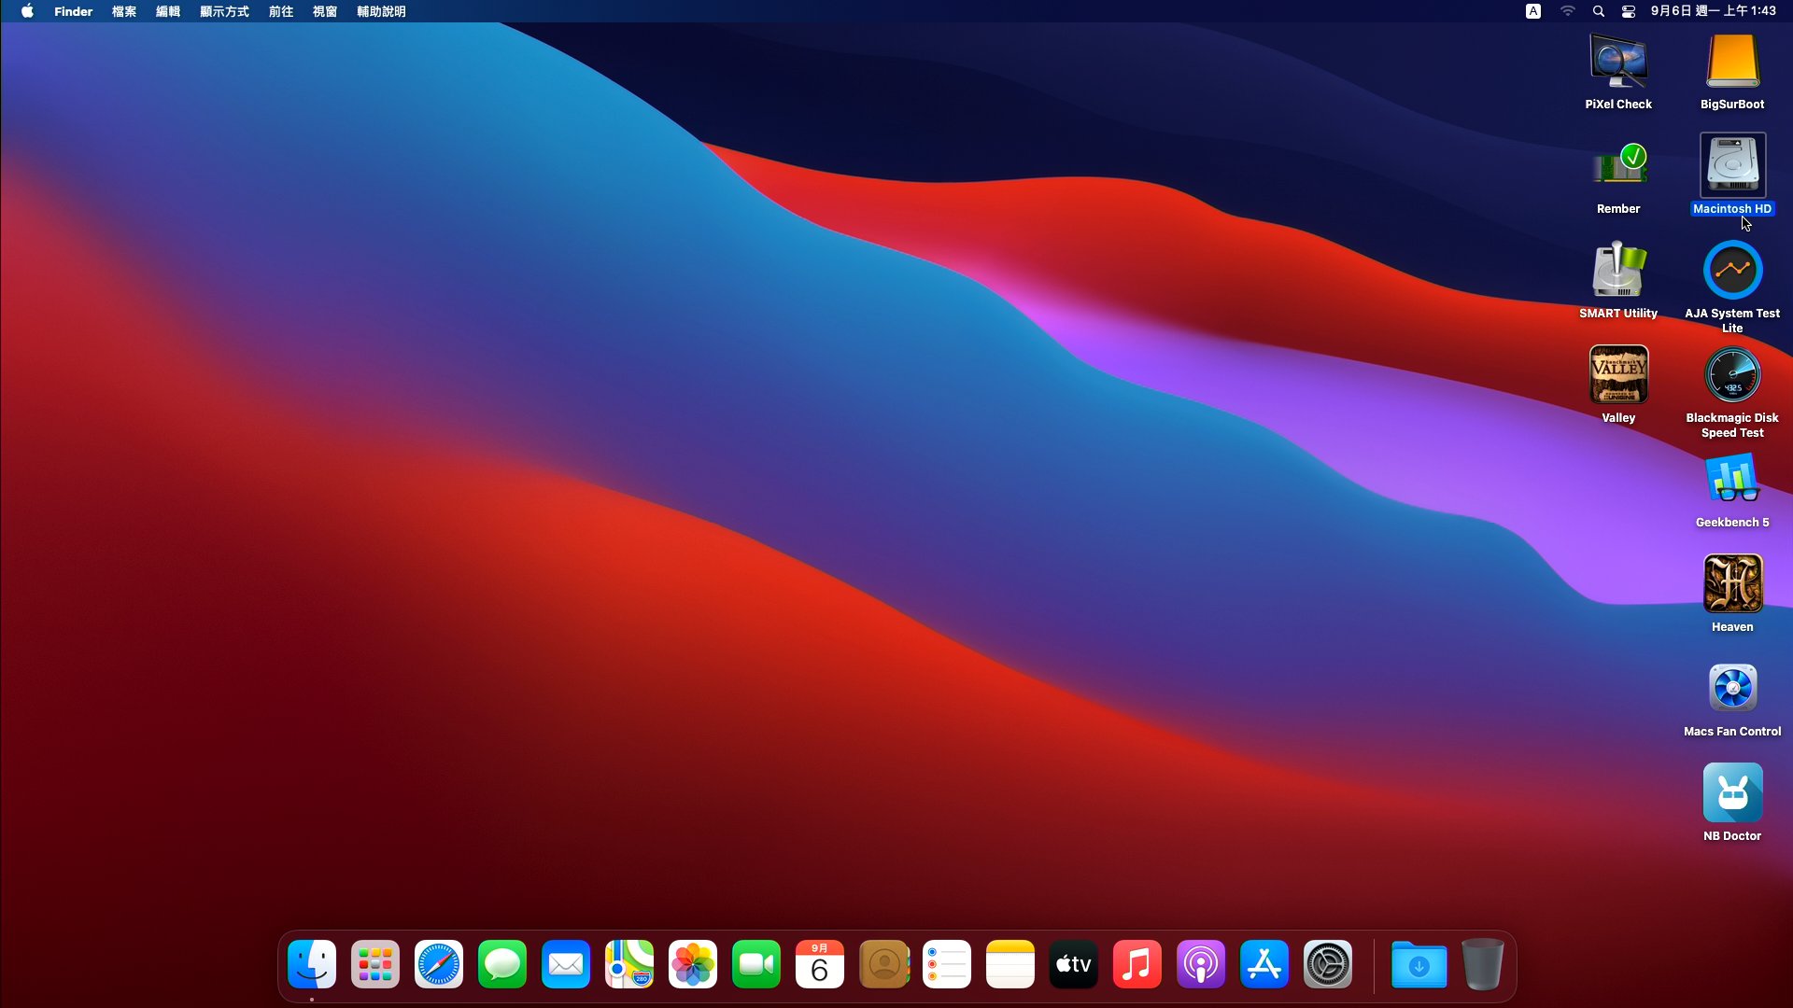This screenshot has height=1008, width=1793.
Task: Open the Valley benchmark icon
Action: [x=1618, y=375]
